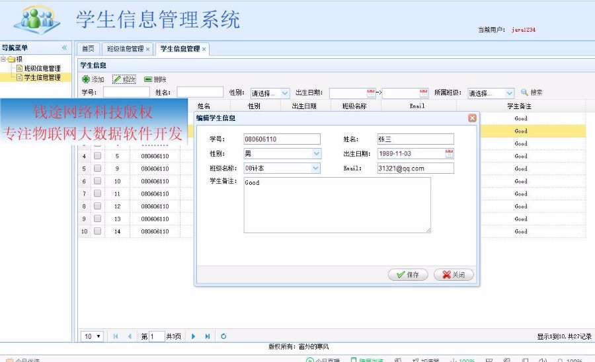
Task: Click the gender column header
Action: pyautogui.click(x=254, y=106)
